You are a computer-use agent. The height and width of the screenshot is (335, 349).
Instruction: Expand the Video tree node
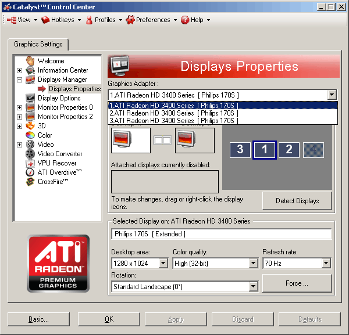(x=20, y=145)
